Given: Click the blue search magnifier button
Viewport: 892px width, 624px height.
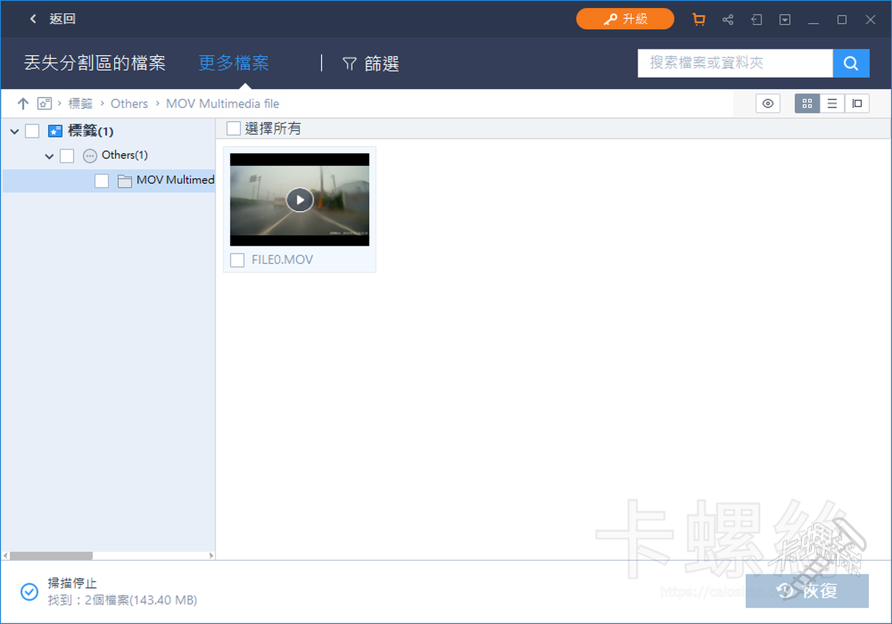Looking at the screenshot, I should (x=851, y=63).
